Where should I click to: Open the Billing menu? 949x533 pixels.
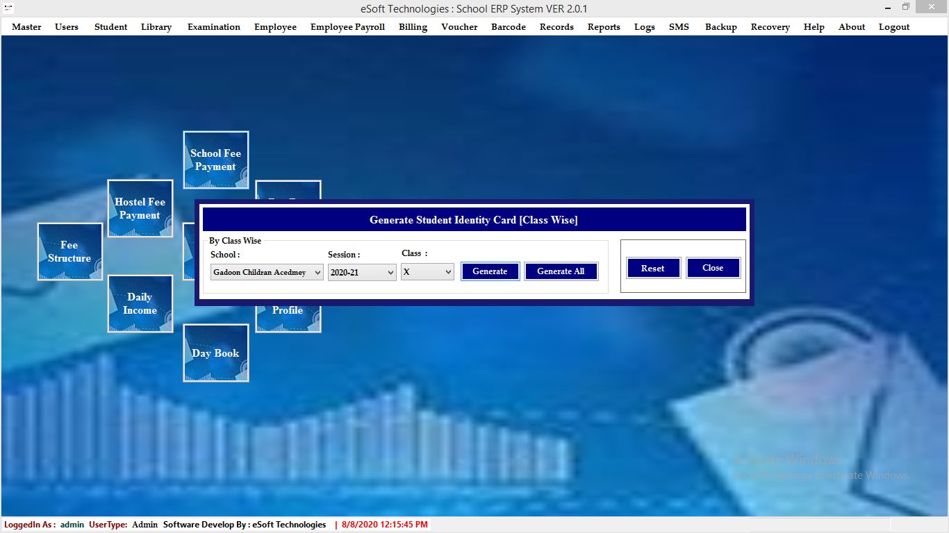pyautogui.click(x=413, y=27)
